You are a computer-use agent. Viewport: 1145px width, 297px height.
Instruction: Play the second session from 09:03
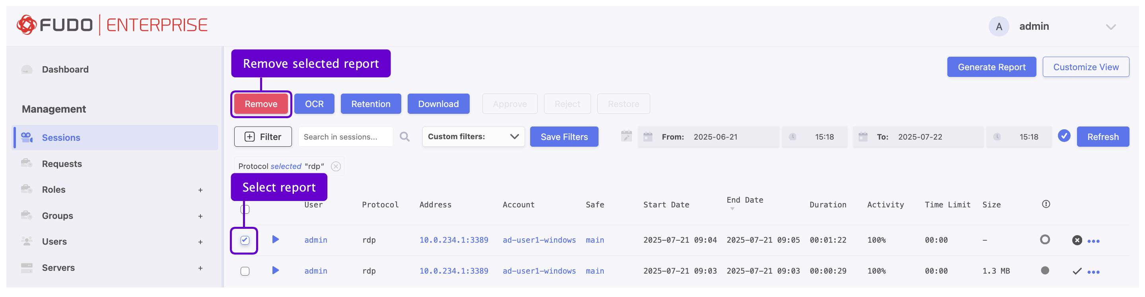click(275, 270)
